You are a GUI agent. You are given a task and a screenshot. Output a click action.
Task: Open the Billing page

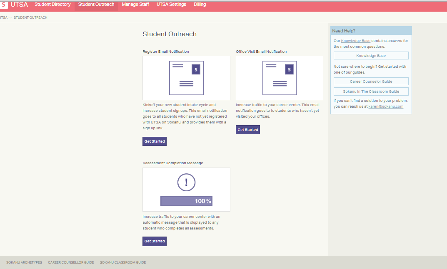click(x=200, y=5)
